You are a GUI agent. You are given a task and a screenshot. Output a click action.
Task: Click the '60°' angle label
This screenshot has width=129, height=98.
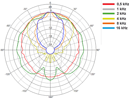click(92, 26)
